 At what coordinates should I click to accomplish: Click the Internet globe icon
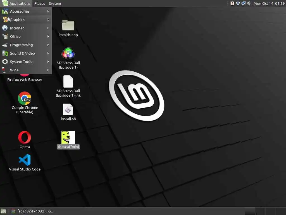click(x=5, y=28)
